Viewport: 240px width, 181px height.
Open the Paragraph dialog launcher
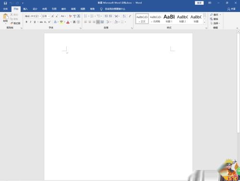pos(132,28)
